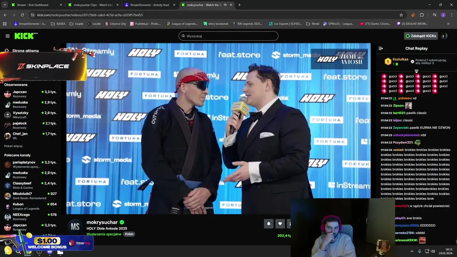Open the Kick hamburger menu
The height and width of the screenshot is (257, 457).
coord(7,36)
